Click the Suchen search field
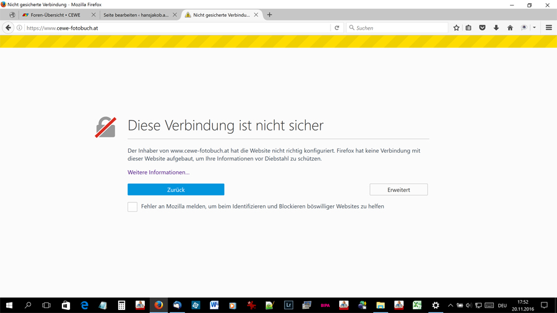Viewport: 557px width, 313px height. coord(397,28)
